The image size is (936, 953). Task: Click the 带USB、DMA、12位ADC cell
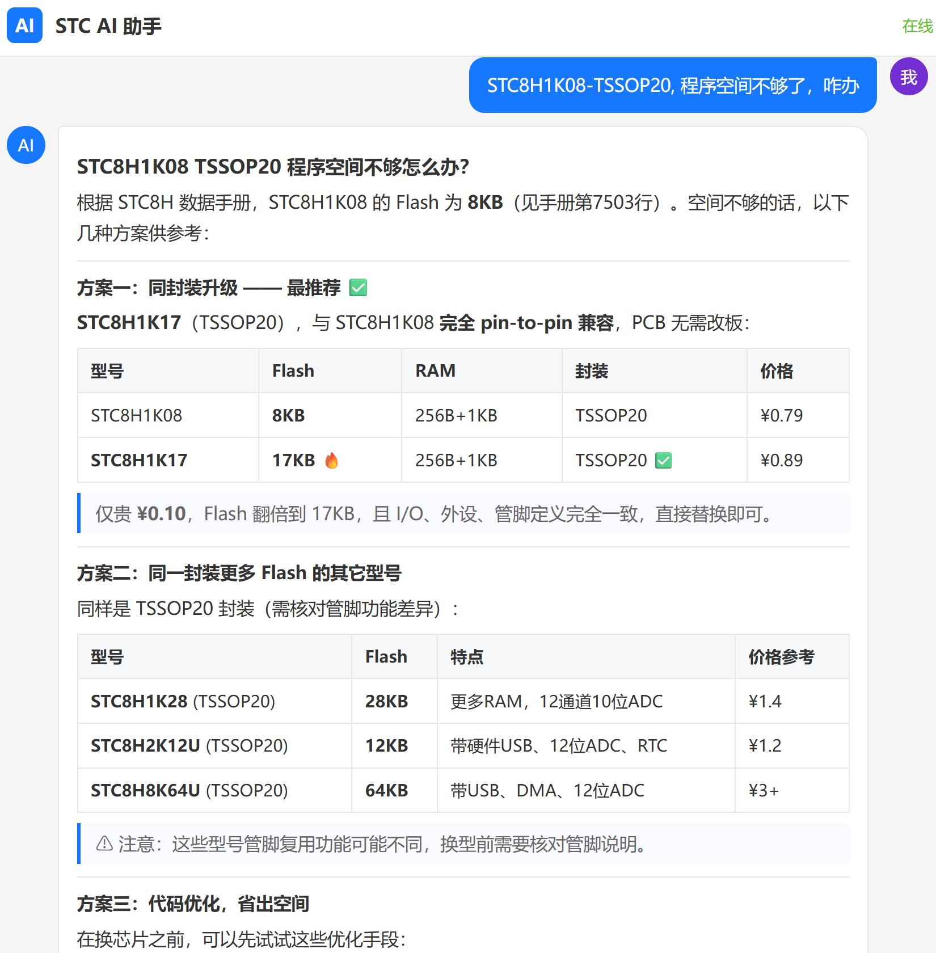pos(586,790)
